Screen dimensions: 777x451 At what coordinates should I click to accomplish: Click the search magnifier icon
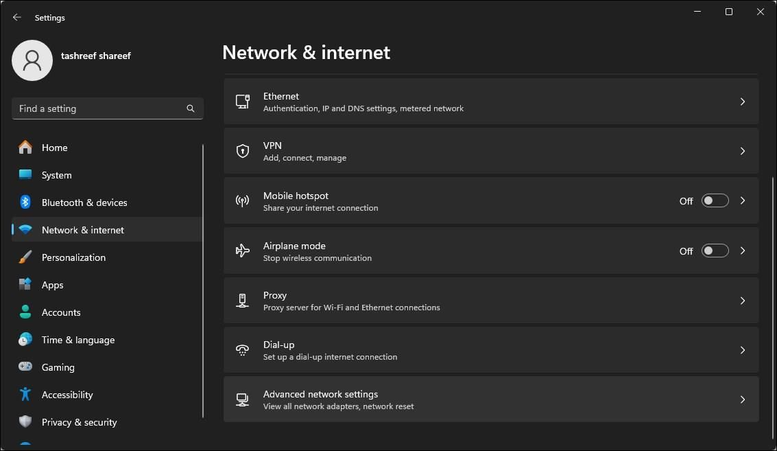coord(191,108)
